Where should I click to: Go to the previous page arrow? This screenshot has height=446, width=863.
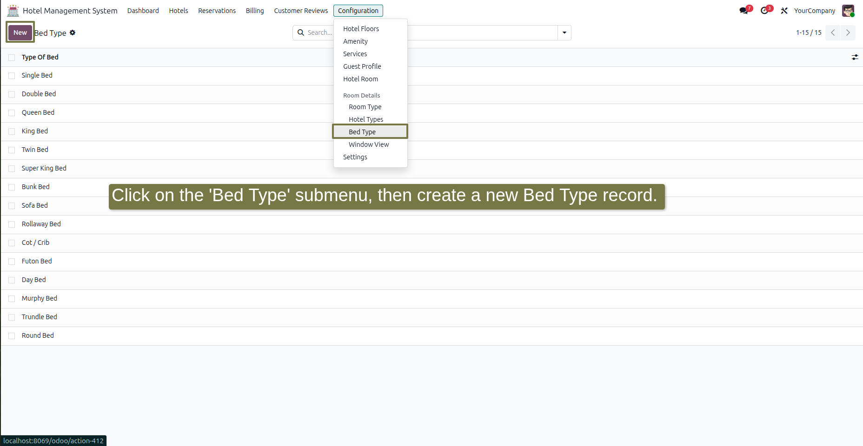pos(833,33)
